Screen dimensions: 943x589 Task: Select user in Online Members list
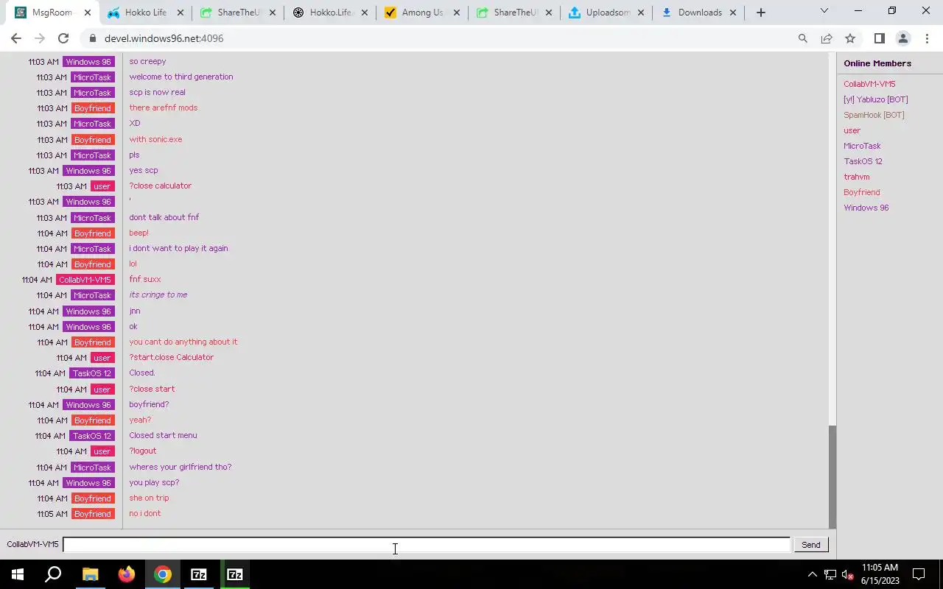coord(852,130)
